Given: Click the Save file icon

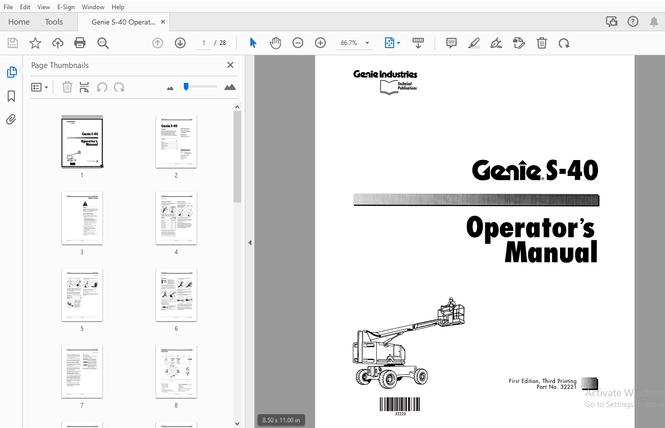Looking at the screenshot, I should tap(12, 43).
